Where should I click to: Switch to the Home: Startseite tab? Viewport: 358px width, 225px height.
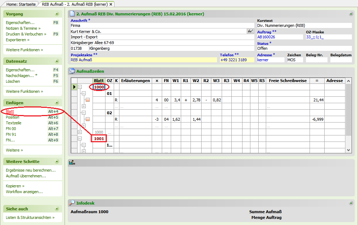point(19,4)
